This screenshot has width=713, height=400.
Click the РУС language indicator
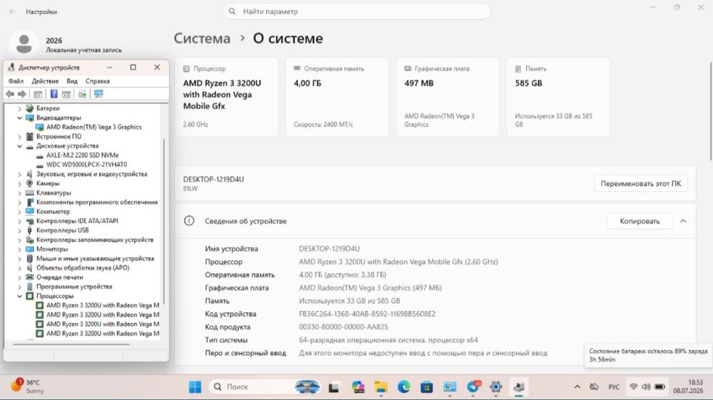coord(614,387)
